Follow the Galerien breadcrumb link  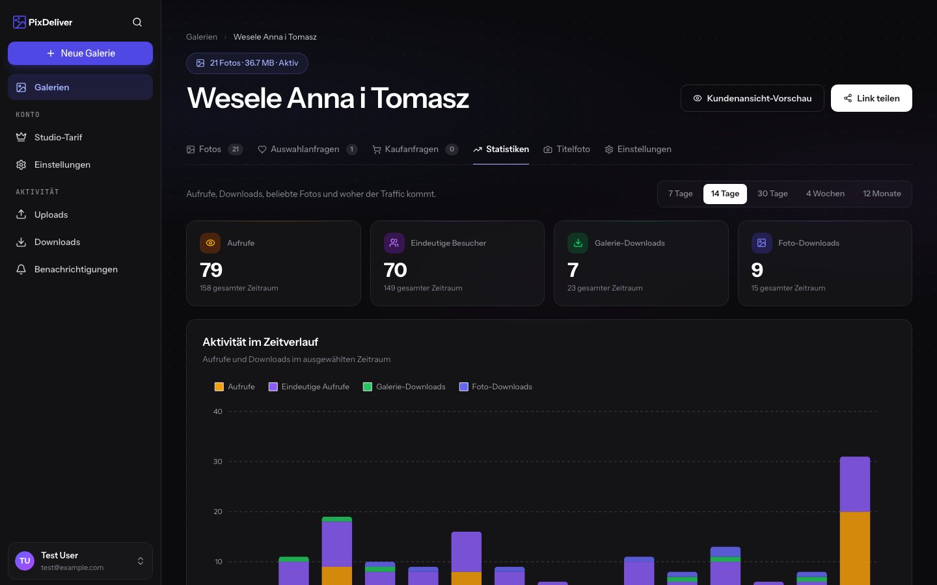pyautogui.click(x=202, y=37)
